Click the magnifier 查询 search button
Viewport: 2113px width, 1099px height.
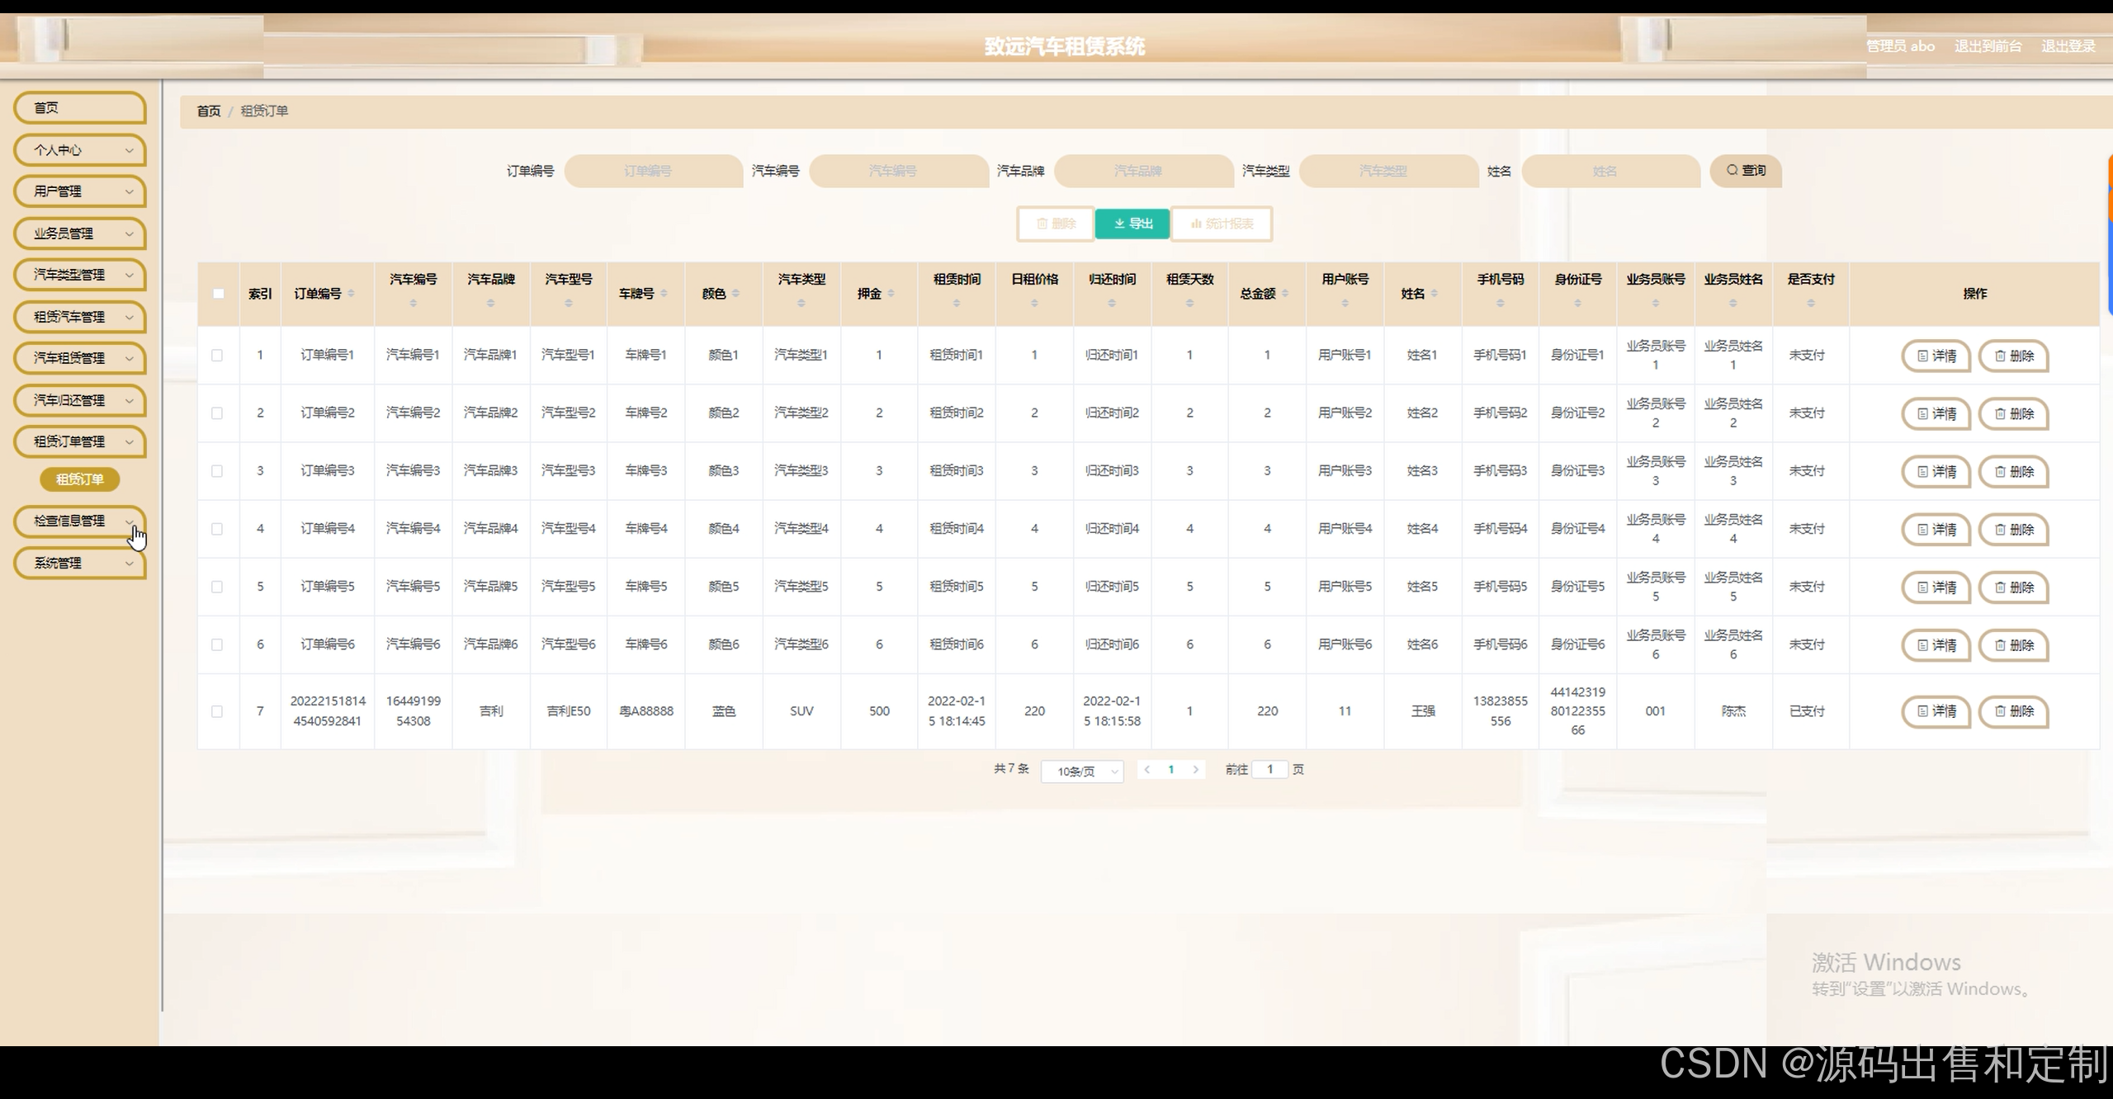click(x=1746, y=171)
